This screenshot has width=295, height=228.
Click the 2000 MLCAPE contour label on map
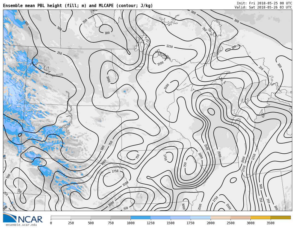(243, 160)
